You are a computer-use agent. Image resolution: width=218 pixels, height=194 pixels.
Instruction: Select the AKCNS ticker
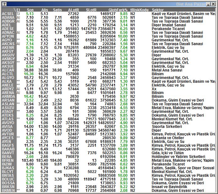click(x=8, y=44)
